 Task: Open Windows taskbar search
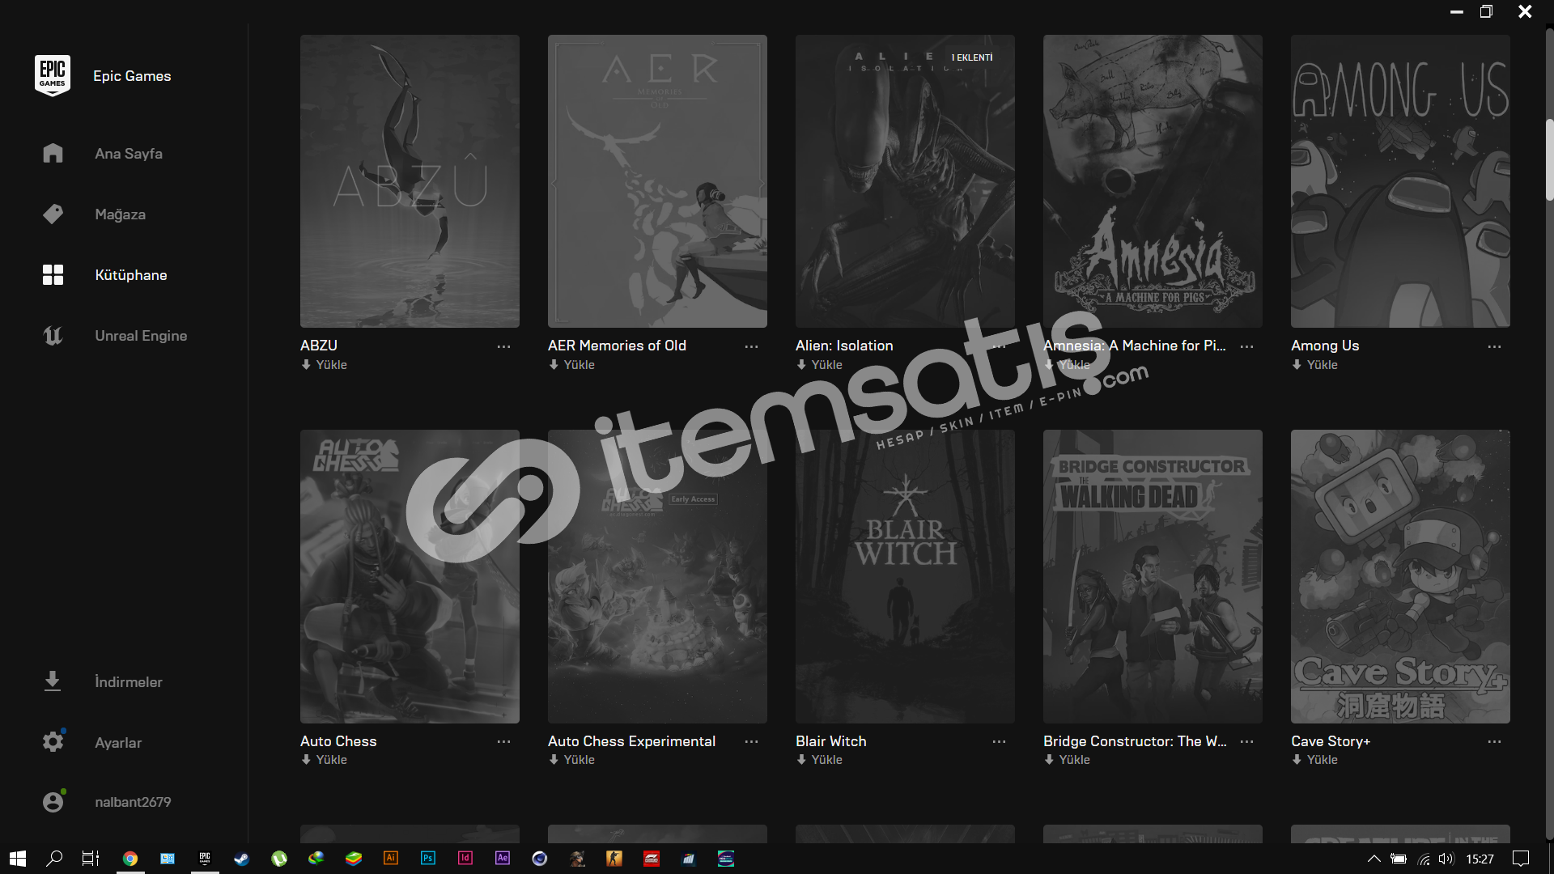point(54,859)
